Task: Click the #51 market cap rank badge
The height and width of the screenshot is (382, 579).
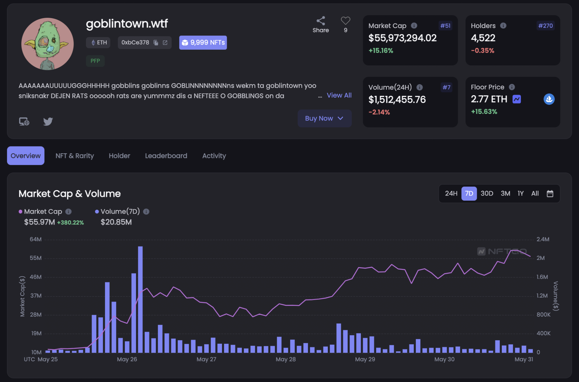Action: 445,26
